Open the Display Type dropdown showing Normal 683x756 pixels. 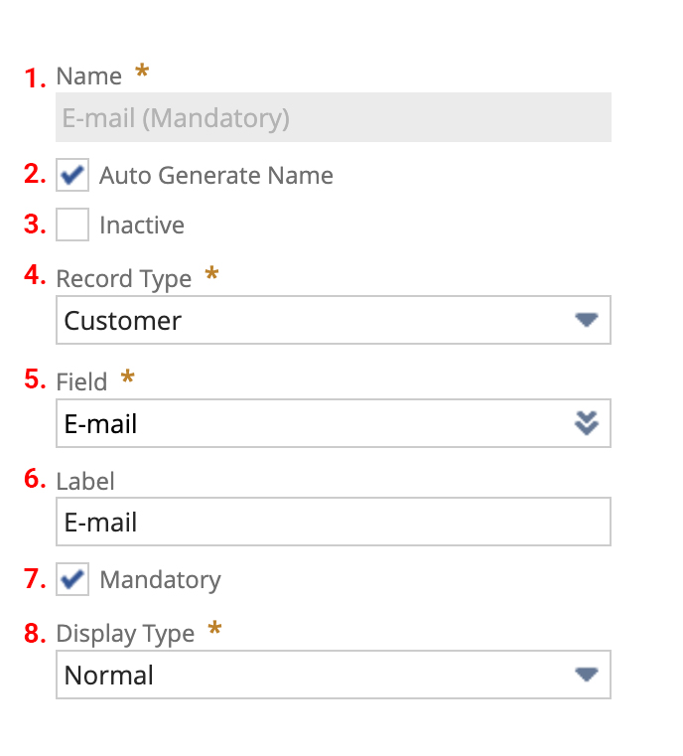[x=334, y=675]
